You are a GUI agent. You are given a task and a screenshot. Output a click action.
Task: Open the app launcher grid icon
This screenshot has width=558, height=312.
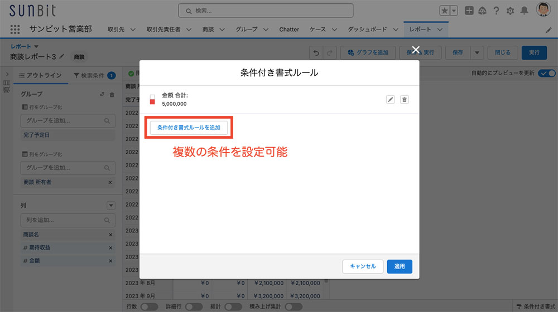click(15, 30)
